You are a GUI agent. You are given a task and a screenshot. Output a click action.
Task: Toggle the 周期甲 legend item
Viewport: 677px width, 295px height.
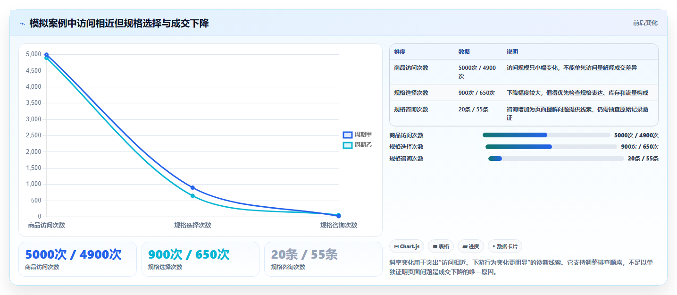tap(357, 135)
